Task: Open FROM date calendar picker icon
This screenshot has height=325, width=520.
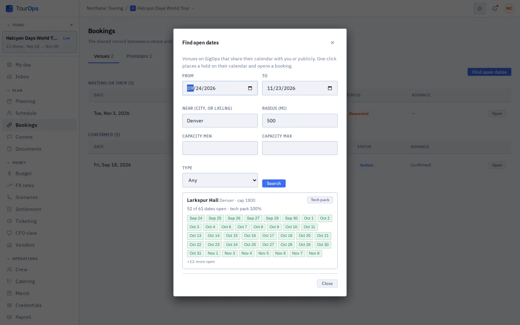Action: click(250, 88)
